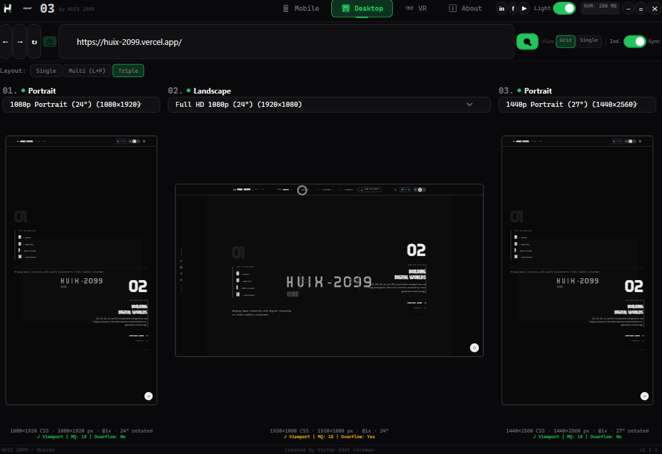Image resolution: width=662 pixels, height=454 pixels.
Task: Click the green lock icon beside URL
Action: coord(50,42)
